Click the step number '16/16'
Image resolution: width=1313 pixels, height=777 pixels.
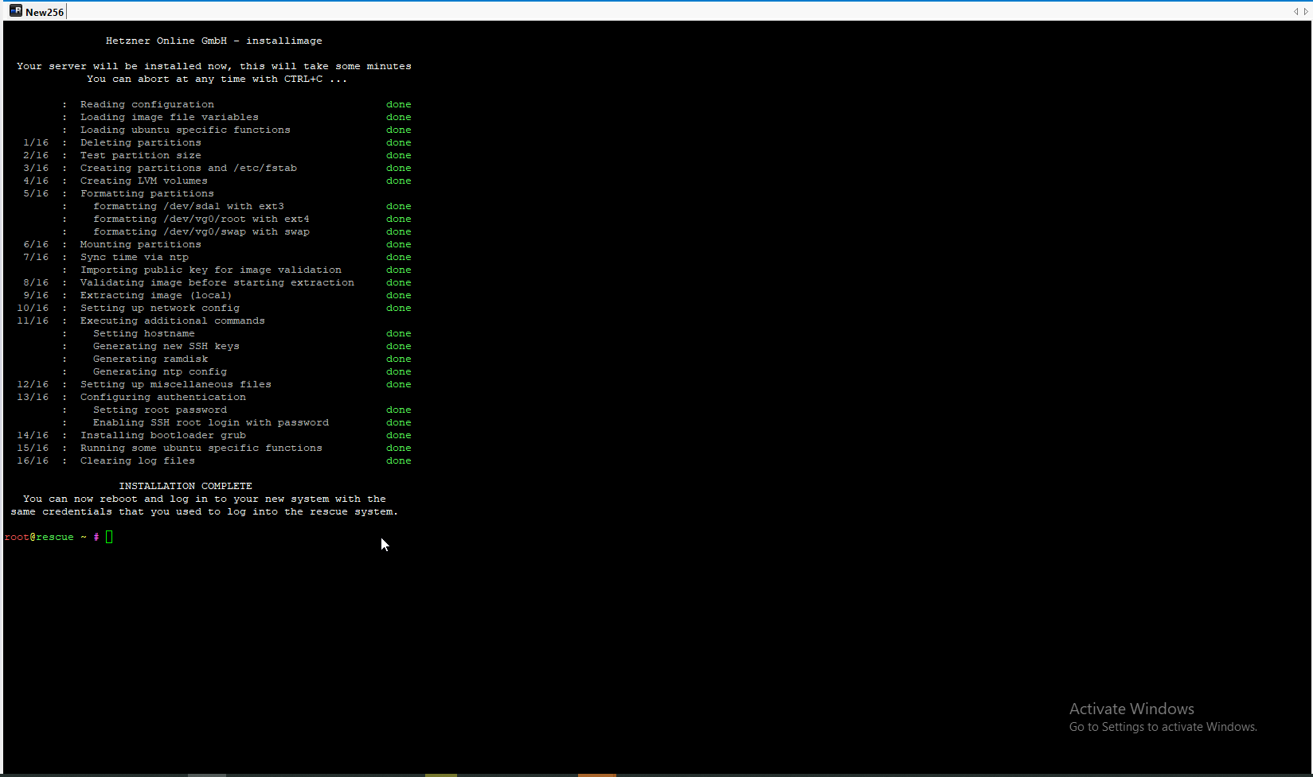point(33,460)
